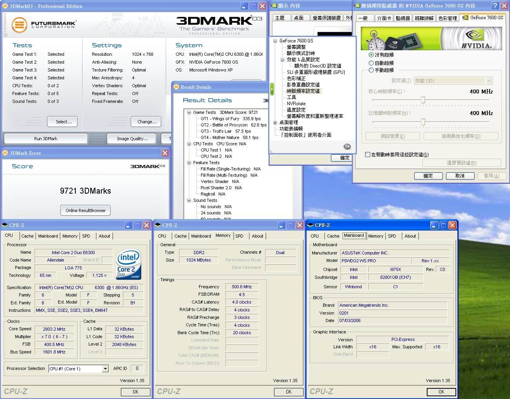Click the Image Quality button
The image size is (510, 399).
click(x=132, y=139)
